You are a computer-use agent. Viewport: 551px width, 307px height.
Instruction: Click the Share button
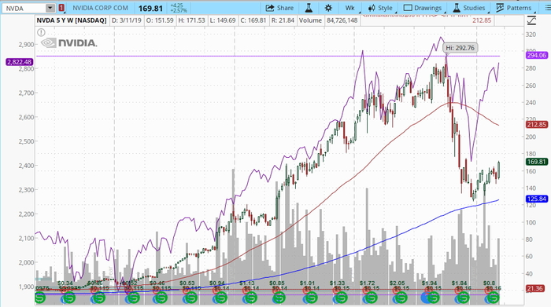279,8
